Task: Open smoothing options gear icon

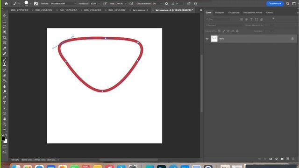Action: [166, 4]
